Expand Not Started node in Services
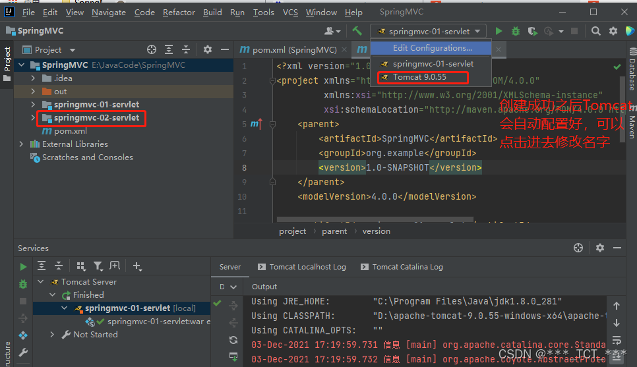 click(x=52, y=335)
